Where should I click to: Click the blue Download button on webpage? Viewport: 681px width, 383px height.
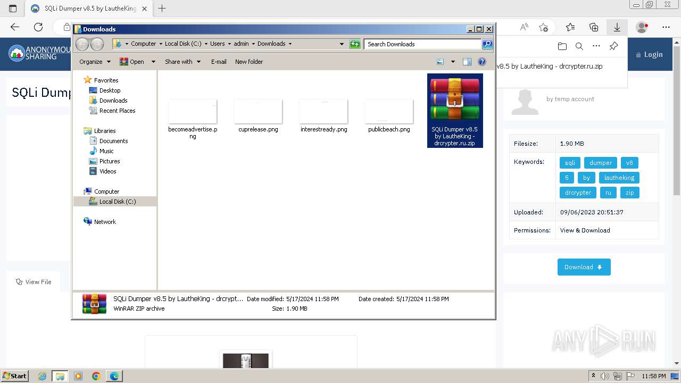(x=584, y=267)
